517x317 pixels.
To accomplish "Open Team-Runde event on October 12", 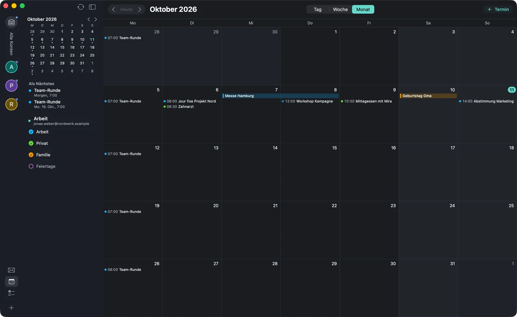I will click(123, 154).
